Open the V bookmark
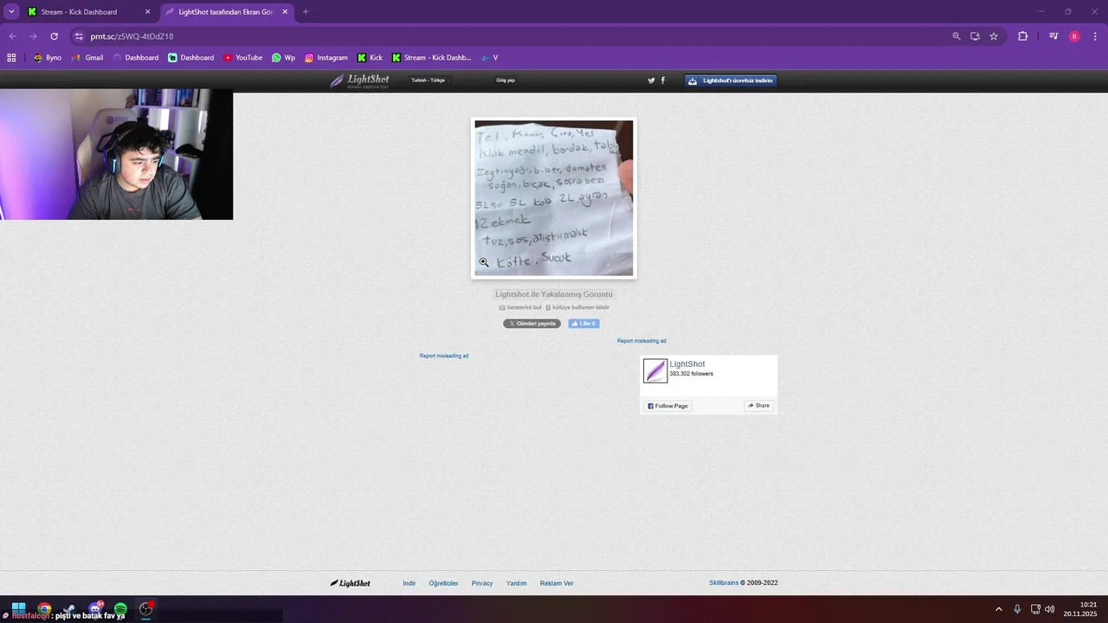Image resolution: width=1108 pixels, height=623 pixels. [489, 58]
